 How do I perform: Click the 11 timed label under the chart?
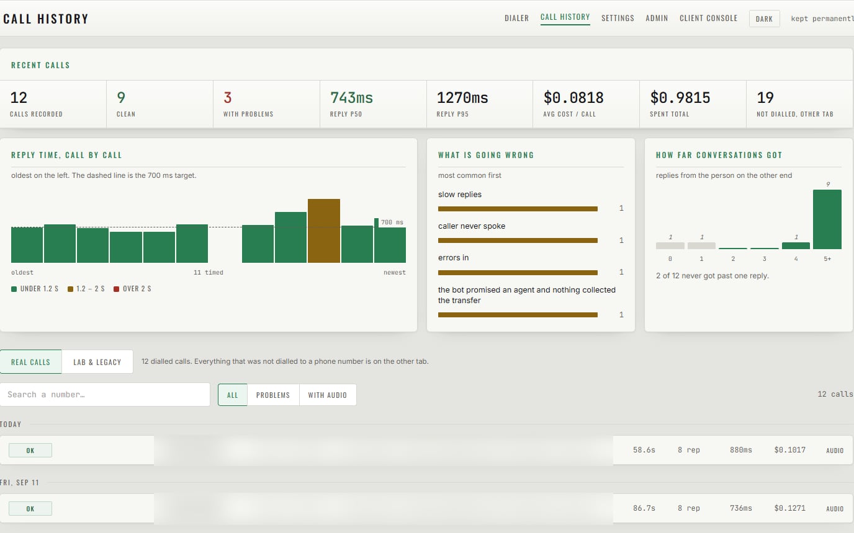209,273
